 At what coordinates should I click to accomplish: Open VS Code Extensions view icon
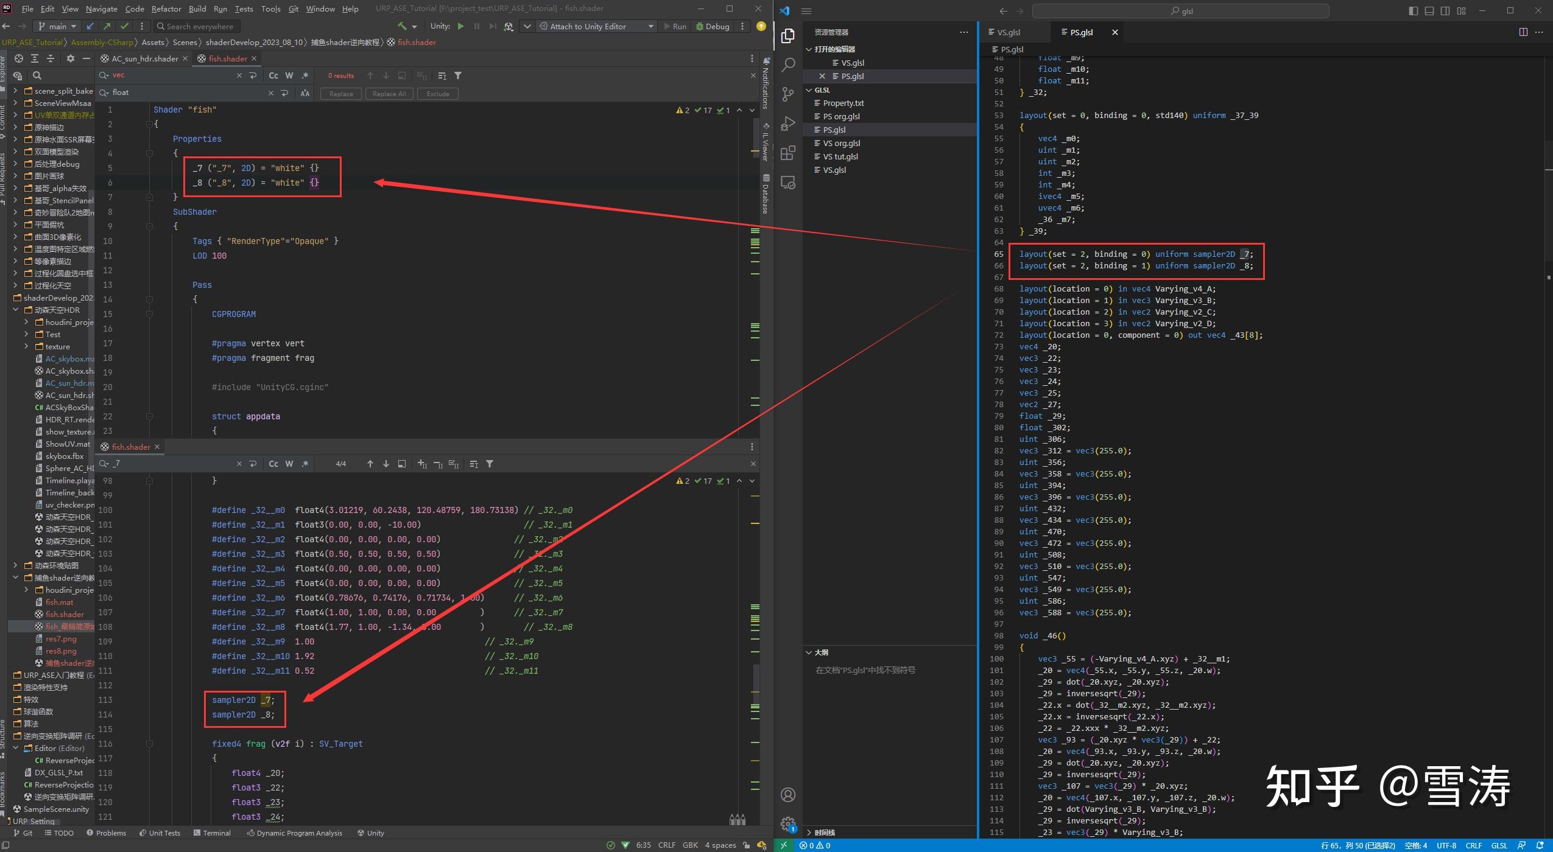[x=788, y=153]
